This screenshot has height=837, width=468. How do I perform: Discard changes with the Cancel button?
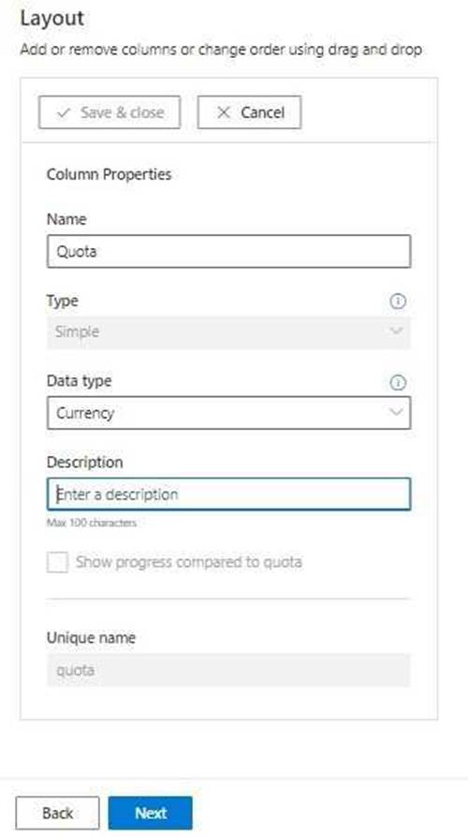tap(249, 112)
